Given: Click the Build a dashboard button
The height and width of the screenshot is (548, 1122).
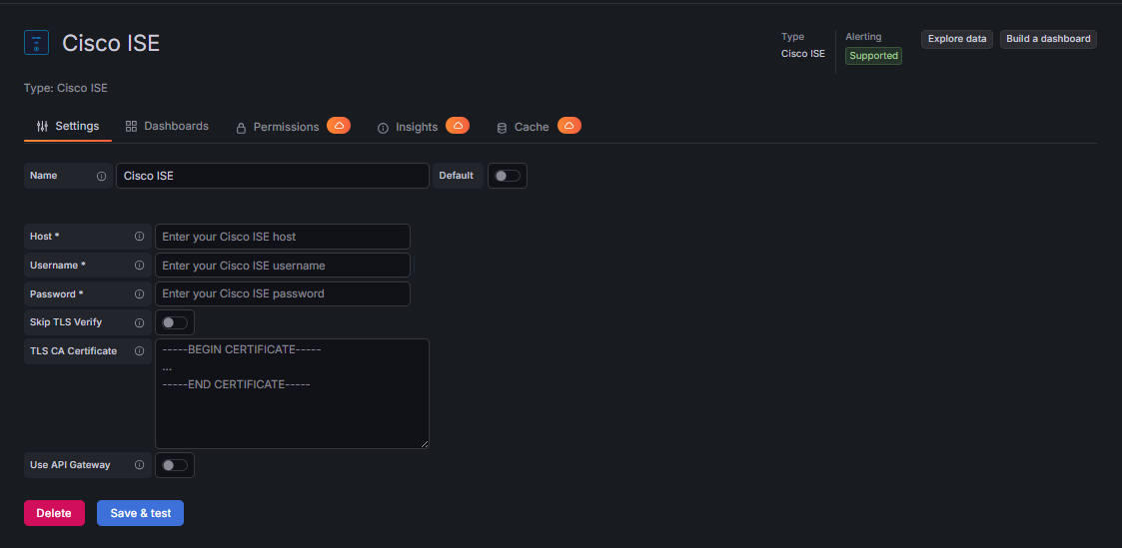Looking at the screenshot, I should (x=1048, y=39).
